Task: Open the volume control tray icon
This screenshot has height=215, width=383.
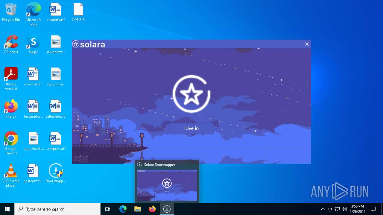Action: point(344,209)
